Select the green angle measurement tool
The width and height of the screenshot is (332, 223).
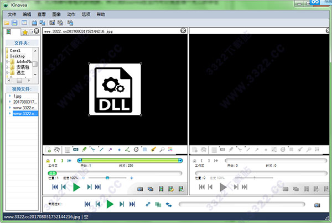pos(127,150)
